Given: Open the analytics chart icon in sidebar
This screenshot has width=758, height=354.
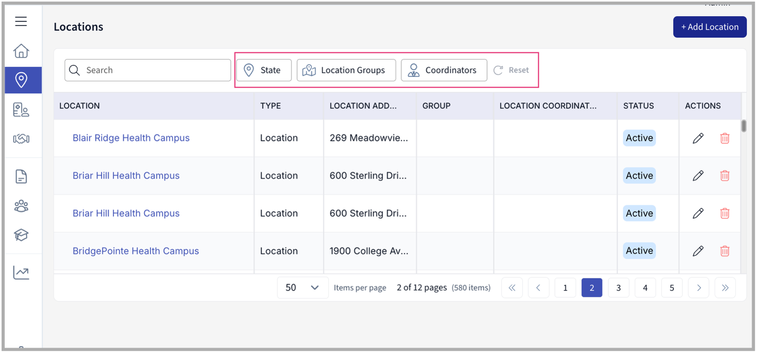Looking at the screenshot, I should click(21, 272).
